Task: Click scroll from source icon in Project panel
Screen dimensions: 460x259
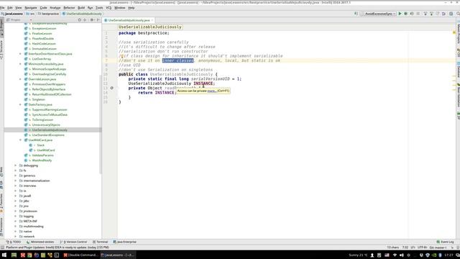Action: [x=80, y=20]
